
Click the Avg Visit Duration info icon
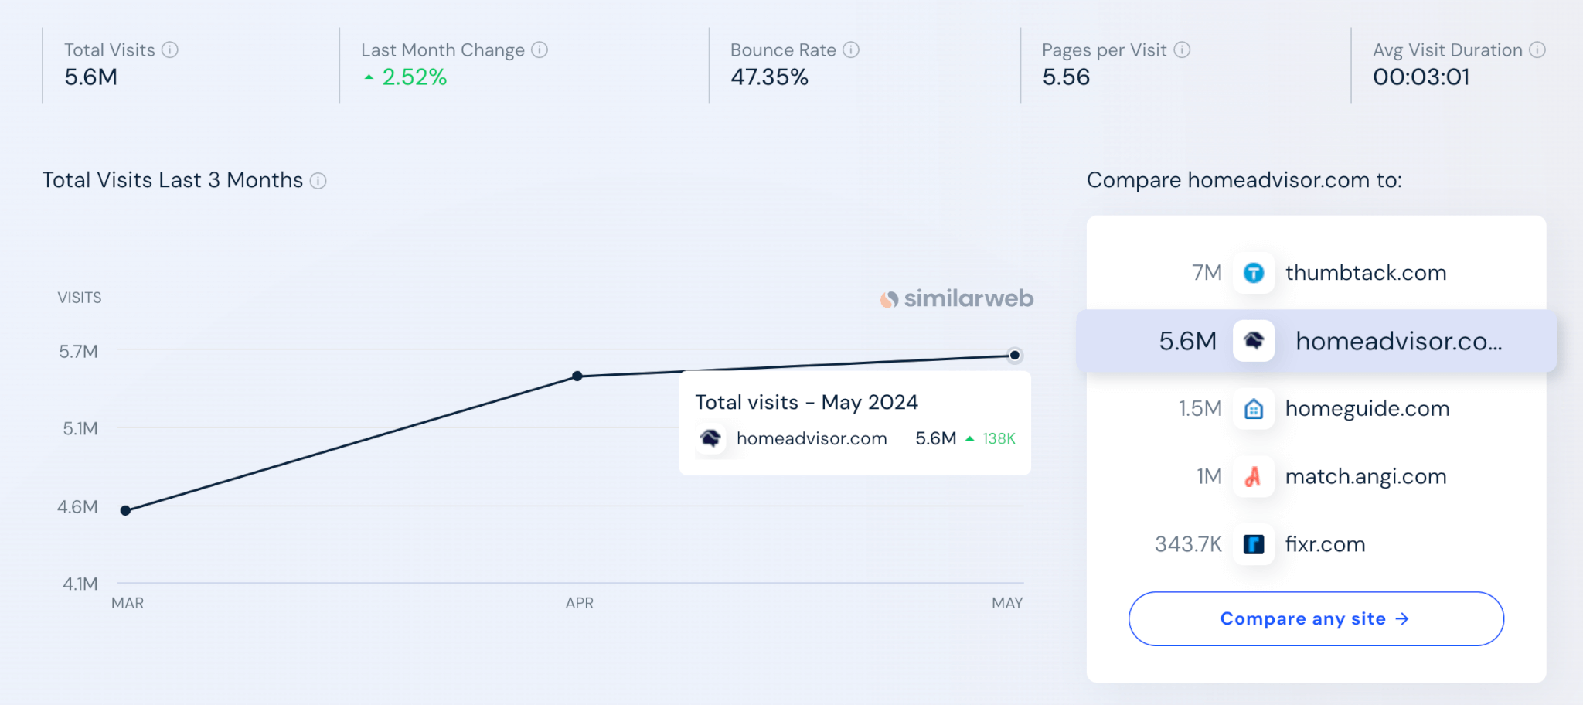pos(1537,50)
